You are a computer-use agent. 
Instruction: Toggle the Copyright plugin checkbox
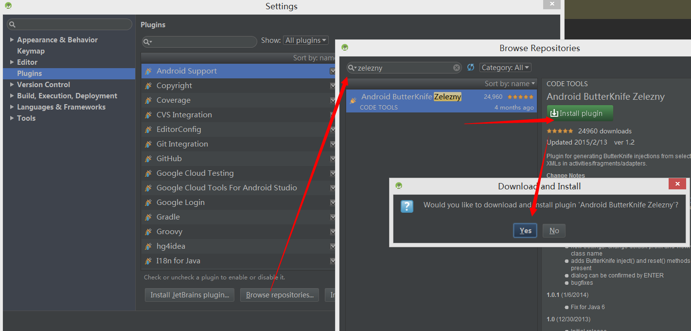pyautogui.click(x=333, y=86)
